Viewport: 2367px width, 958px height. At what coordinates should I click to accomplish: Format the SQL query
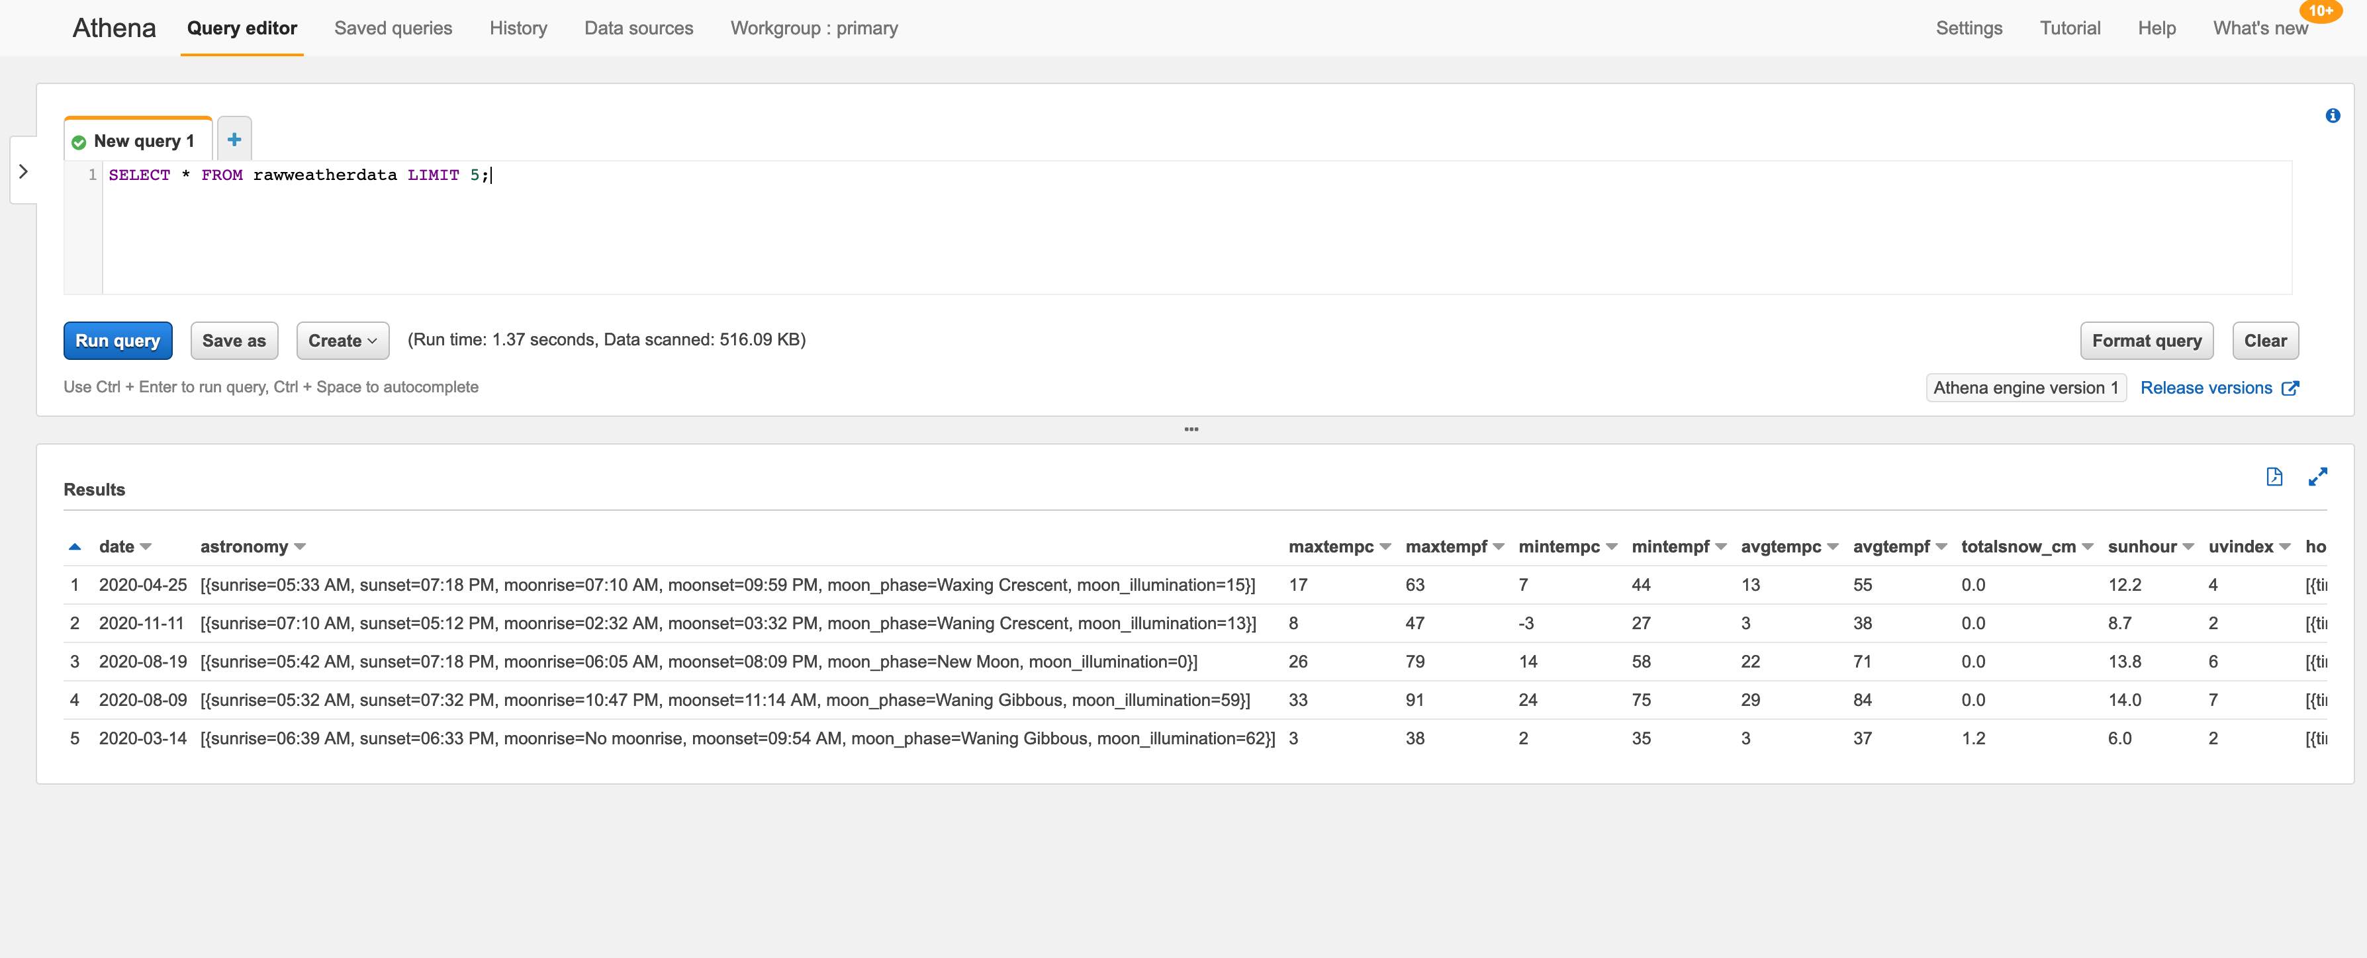[2147, 340]
